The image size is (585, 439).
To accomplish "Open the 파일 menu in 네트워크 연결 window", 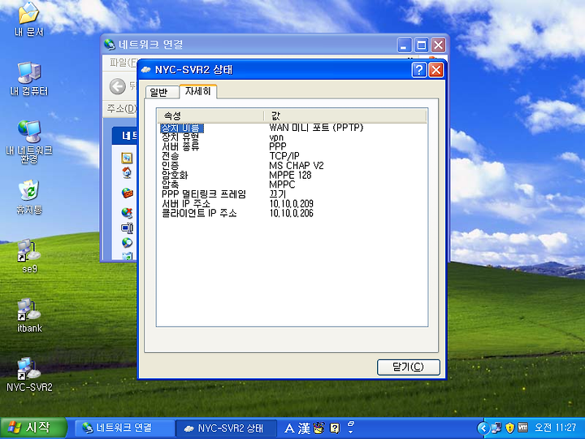I will (123, 63).
